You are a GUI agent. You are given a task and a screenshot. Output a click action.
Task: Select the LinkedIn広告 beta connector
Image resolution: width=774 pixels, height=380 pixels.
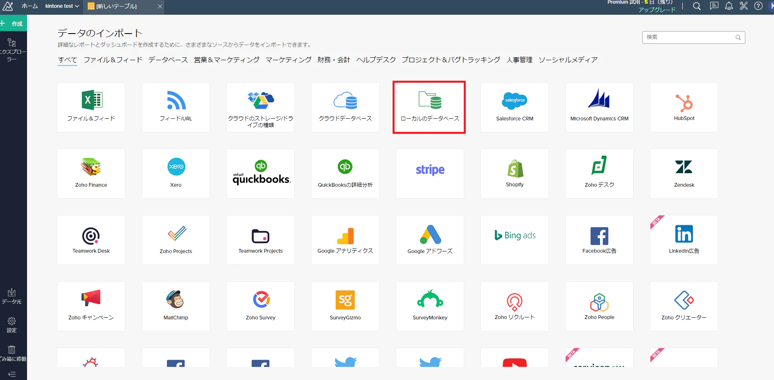point(684,240)
